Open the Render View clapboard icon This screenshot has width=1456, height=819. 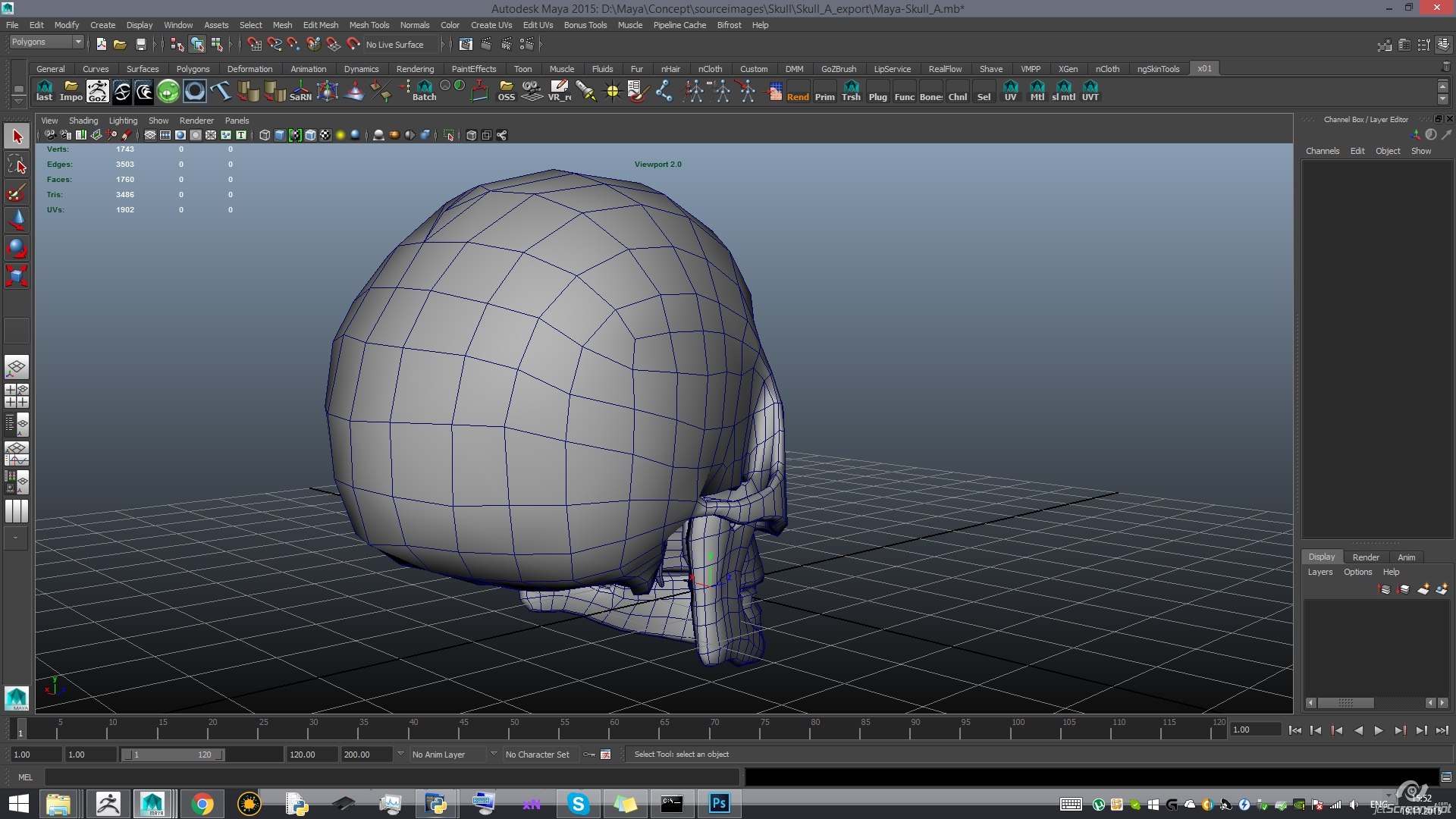click(466, 45)
